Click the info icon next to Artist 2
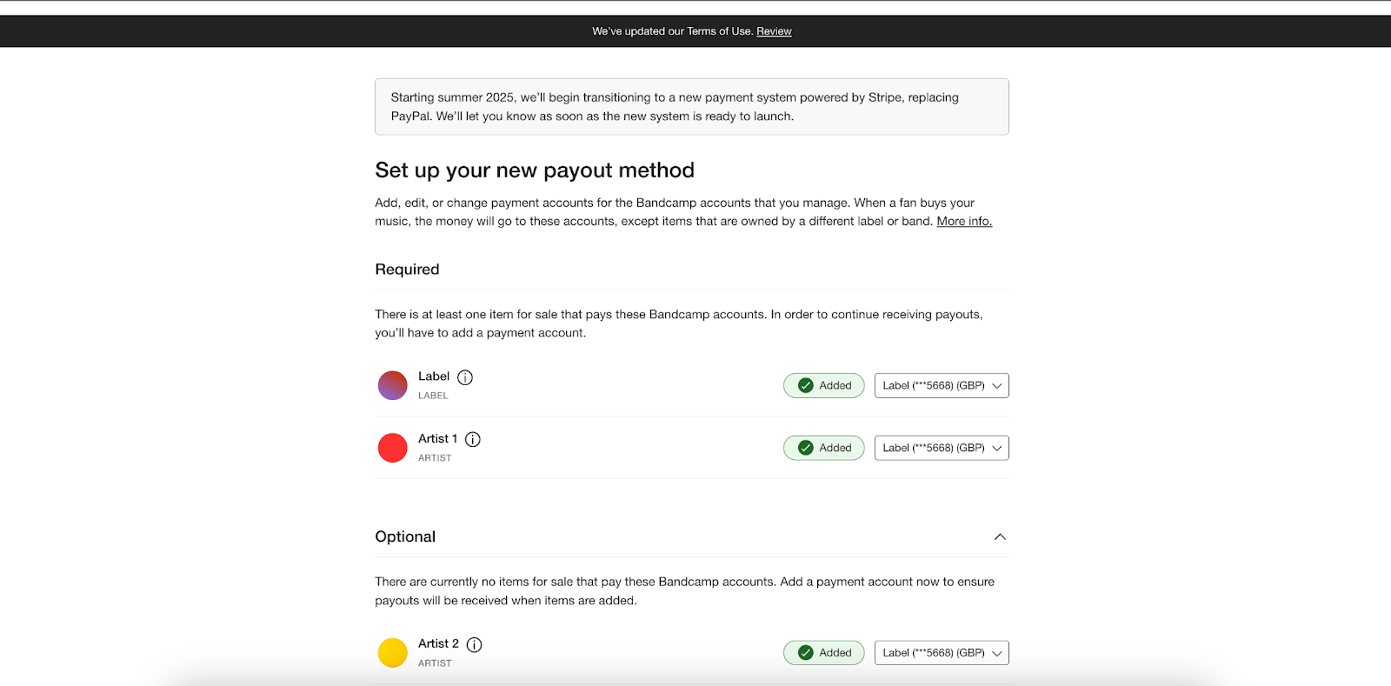 (x=475, y=645)
